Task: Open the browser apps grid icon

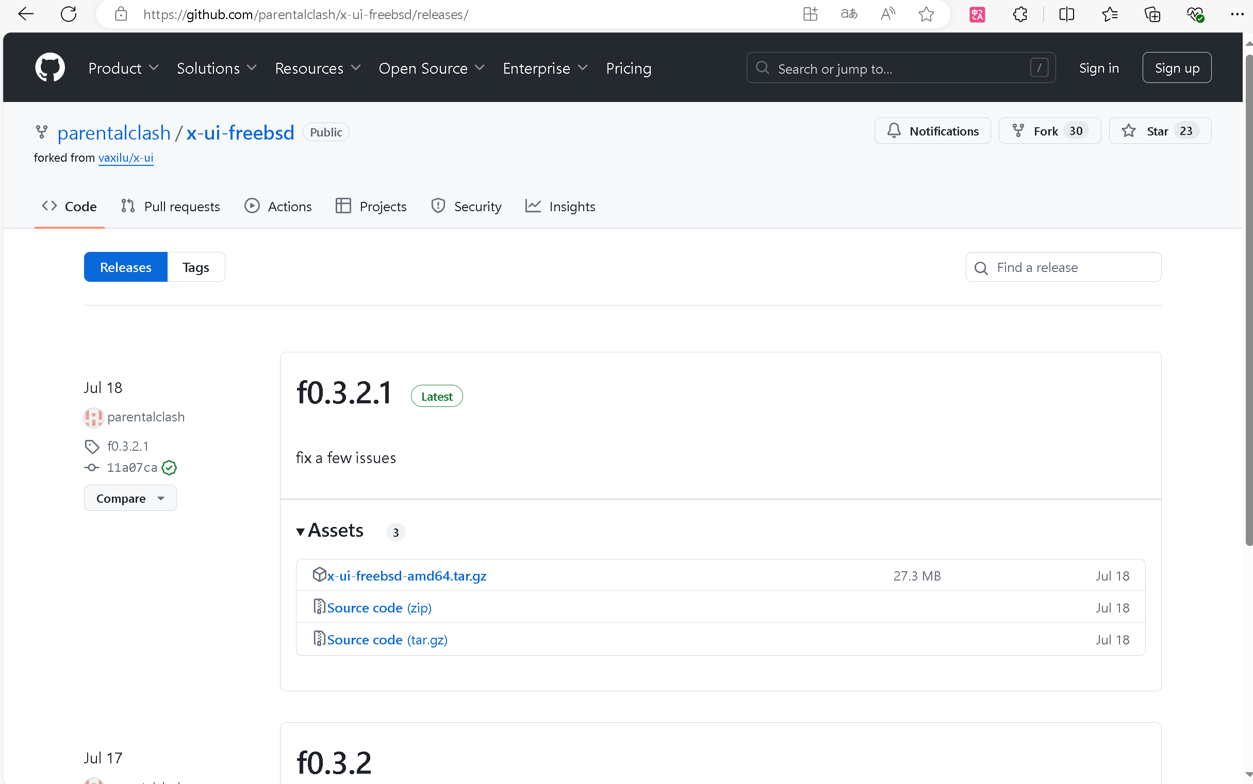Action: point(810,14)
